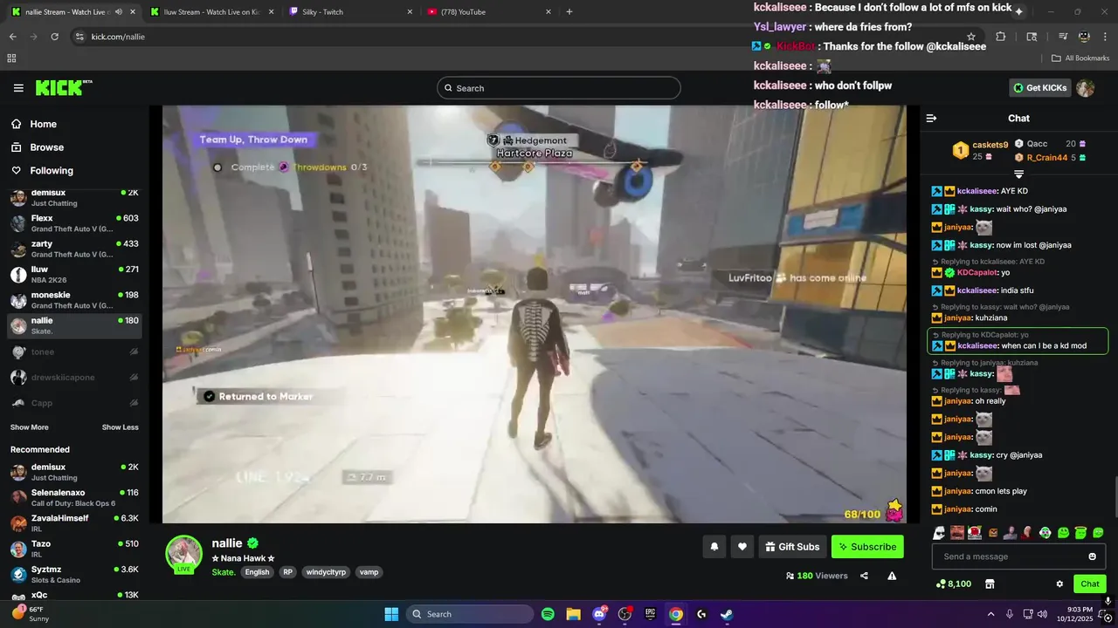The width and height of the screenshot is (1118, 628).
Task: Select the sunglasses ghost emote
Action: pyautogui.click(x=939, y=532)
